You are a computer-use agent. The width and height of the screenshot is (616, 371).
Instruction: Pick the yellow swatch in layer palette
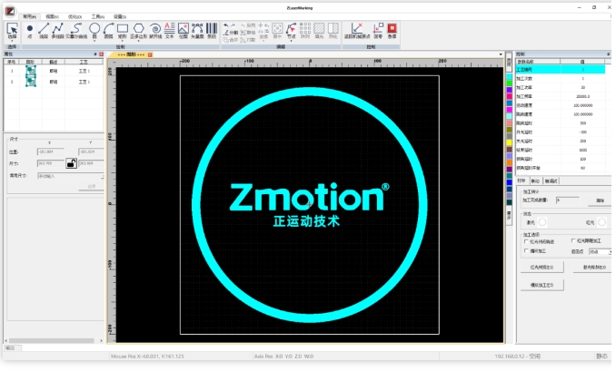click(509, 142)
